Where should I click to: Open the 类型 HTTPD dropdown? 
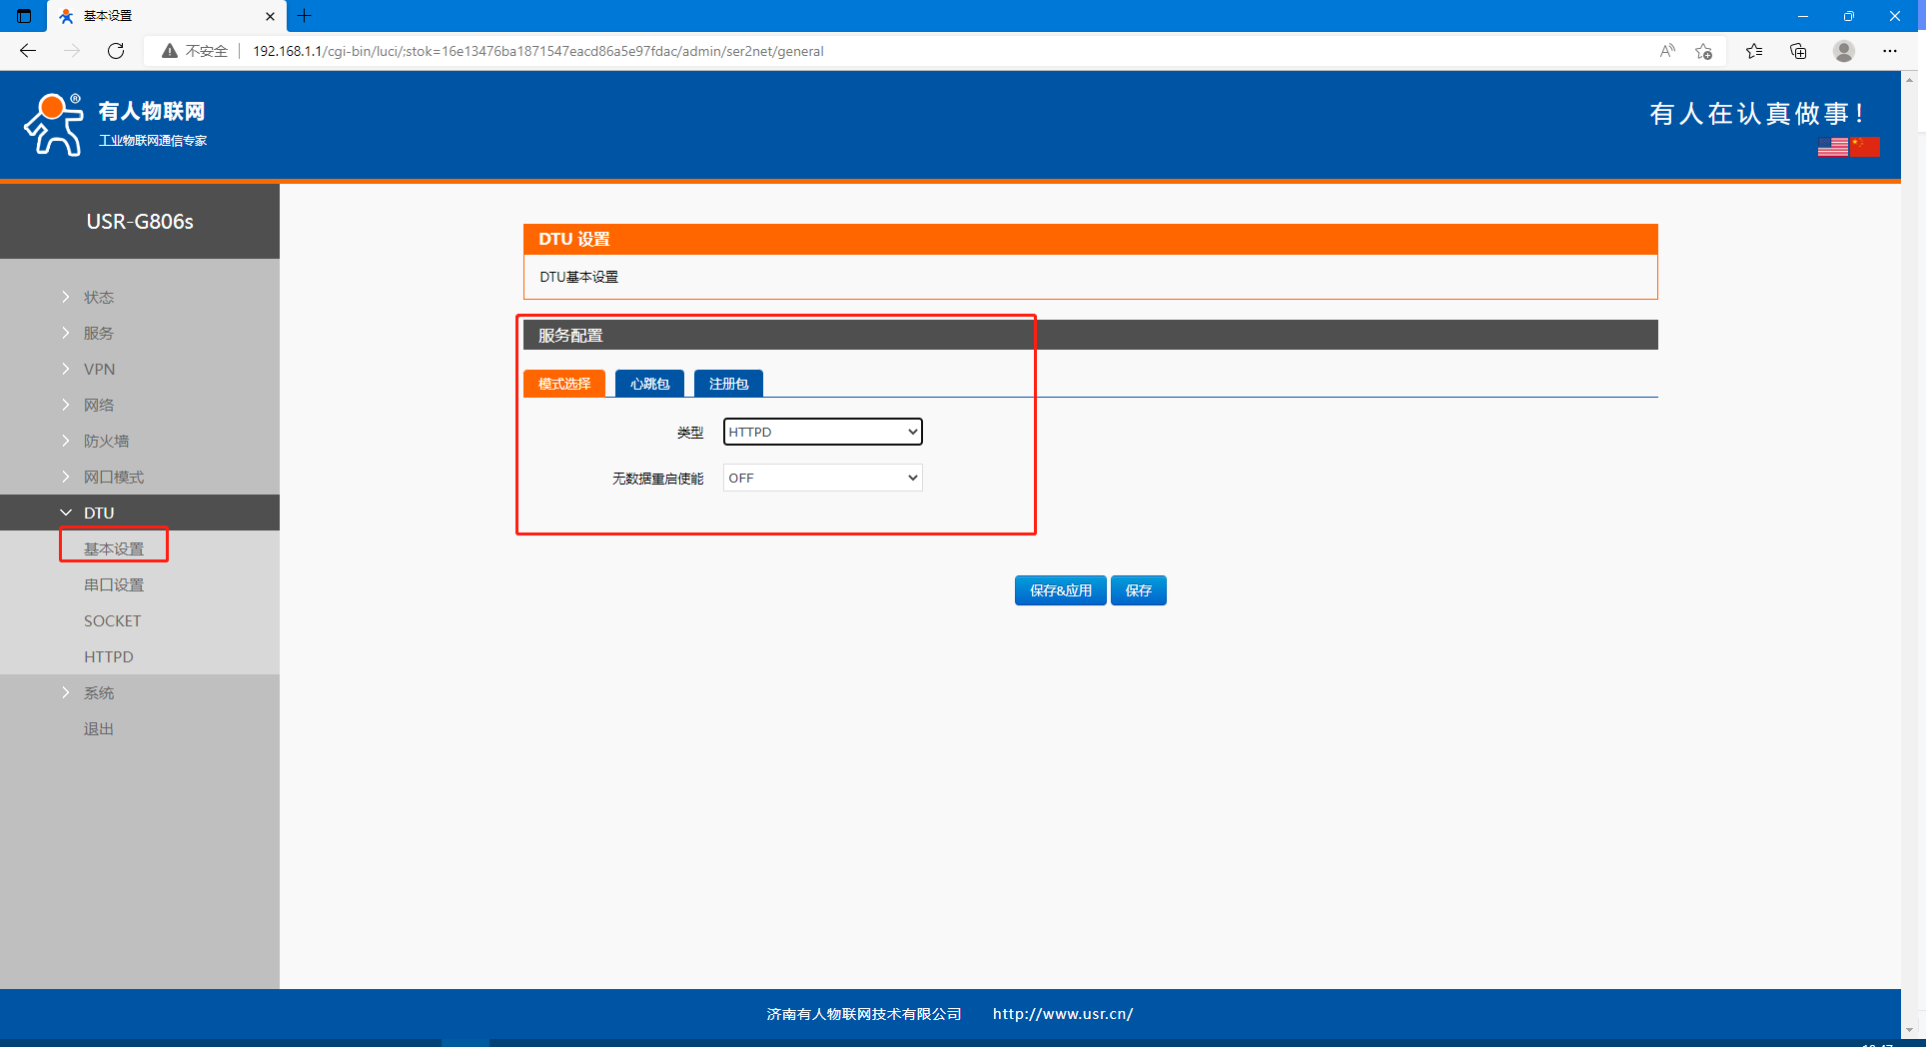[x=822, y=432]
